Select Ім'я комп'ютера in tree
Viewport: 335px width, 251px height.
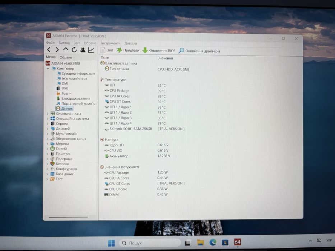tap(72, 79)
